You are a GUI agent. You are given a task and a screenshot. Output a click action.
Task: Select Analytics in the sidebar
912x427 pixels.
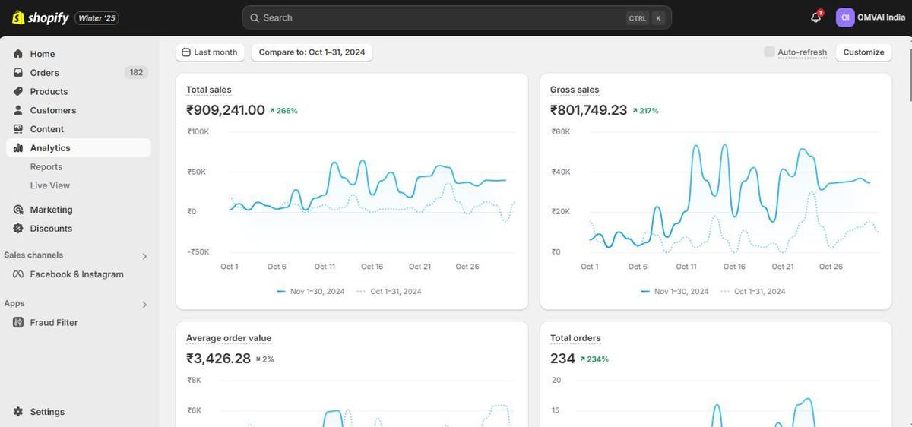pos(78,148)
